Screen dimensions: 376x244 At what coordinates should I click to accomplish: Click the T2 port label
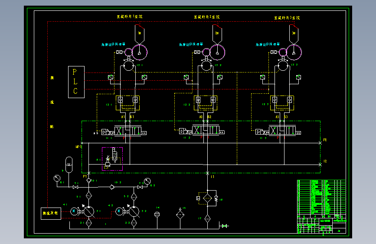coord(325,161)
